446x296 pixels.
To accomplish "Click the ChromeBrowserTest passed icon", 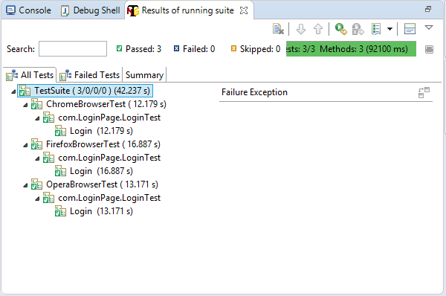I will [36, 104].
